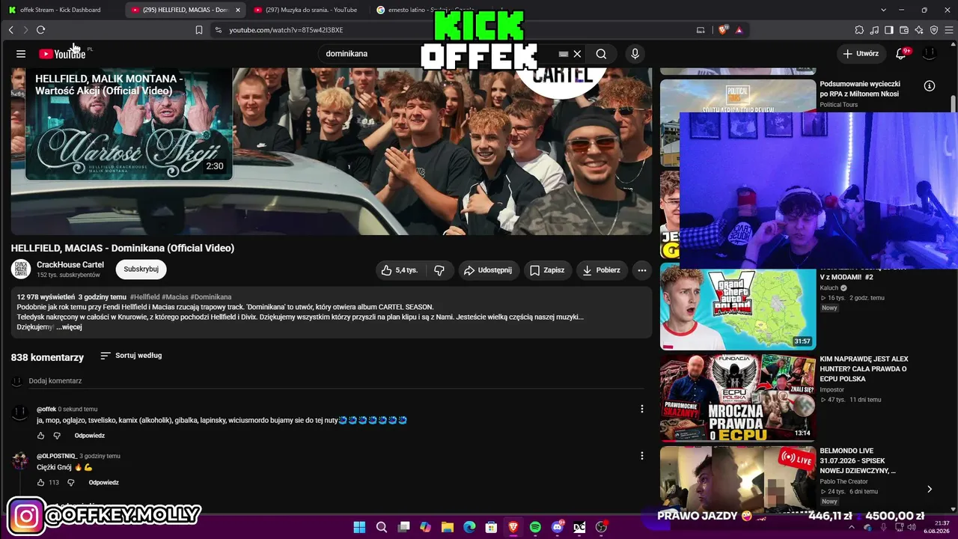Reload the current page

coord(40,30)
